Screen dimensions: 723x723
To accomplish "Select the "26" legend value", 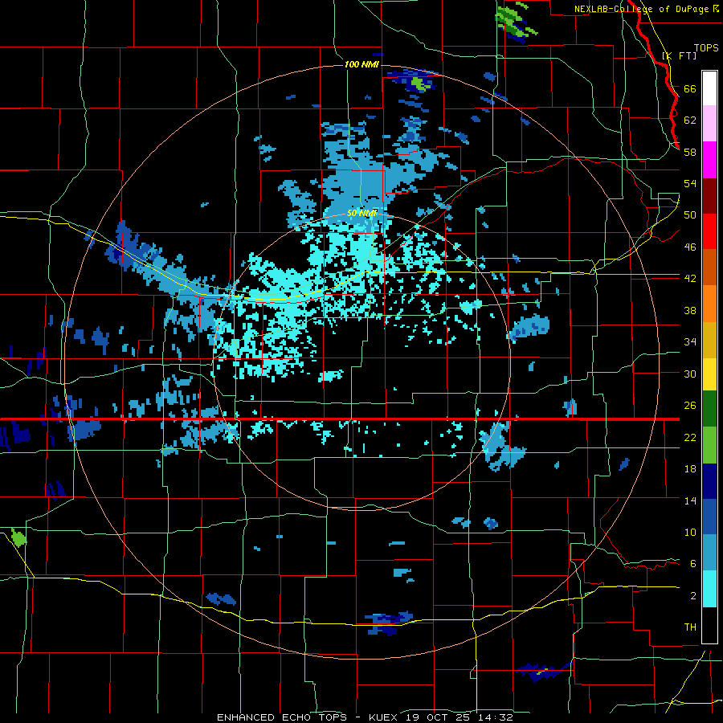I will tap(690, 406).
